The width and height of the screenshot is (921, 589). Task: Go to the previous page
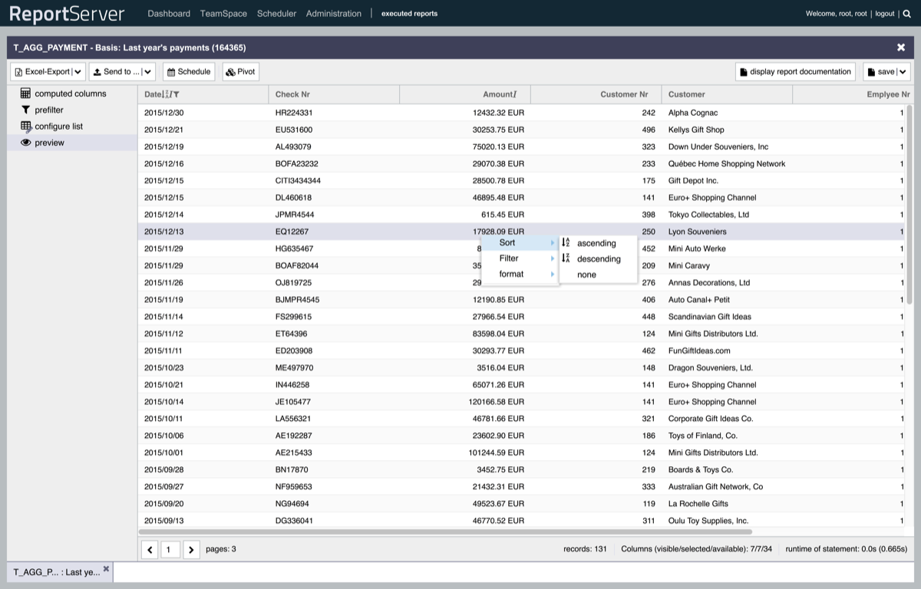[x=150, y=549]
